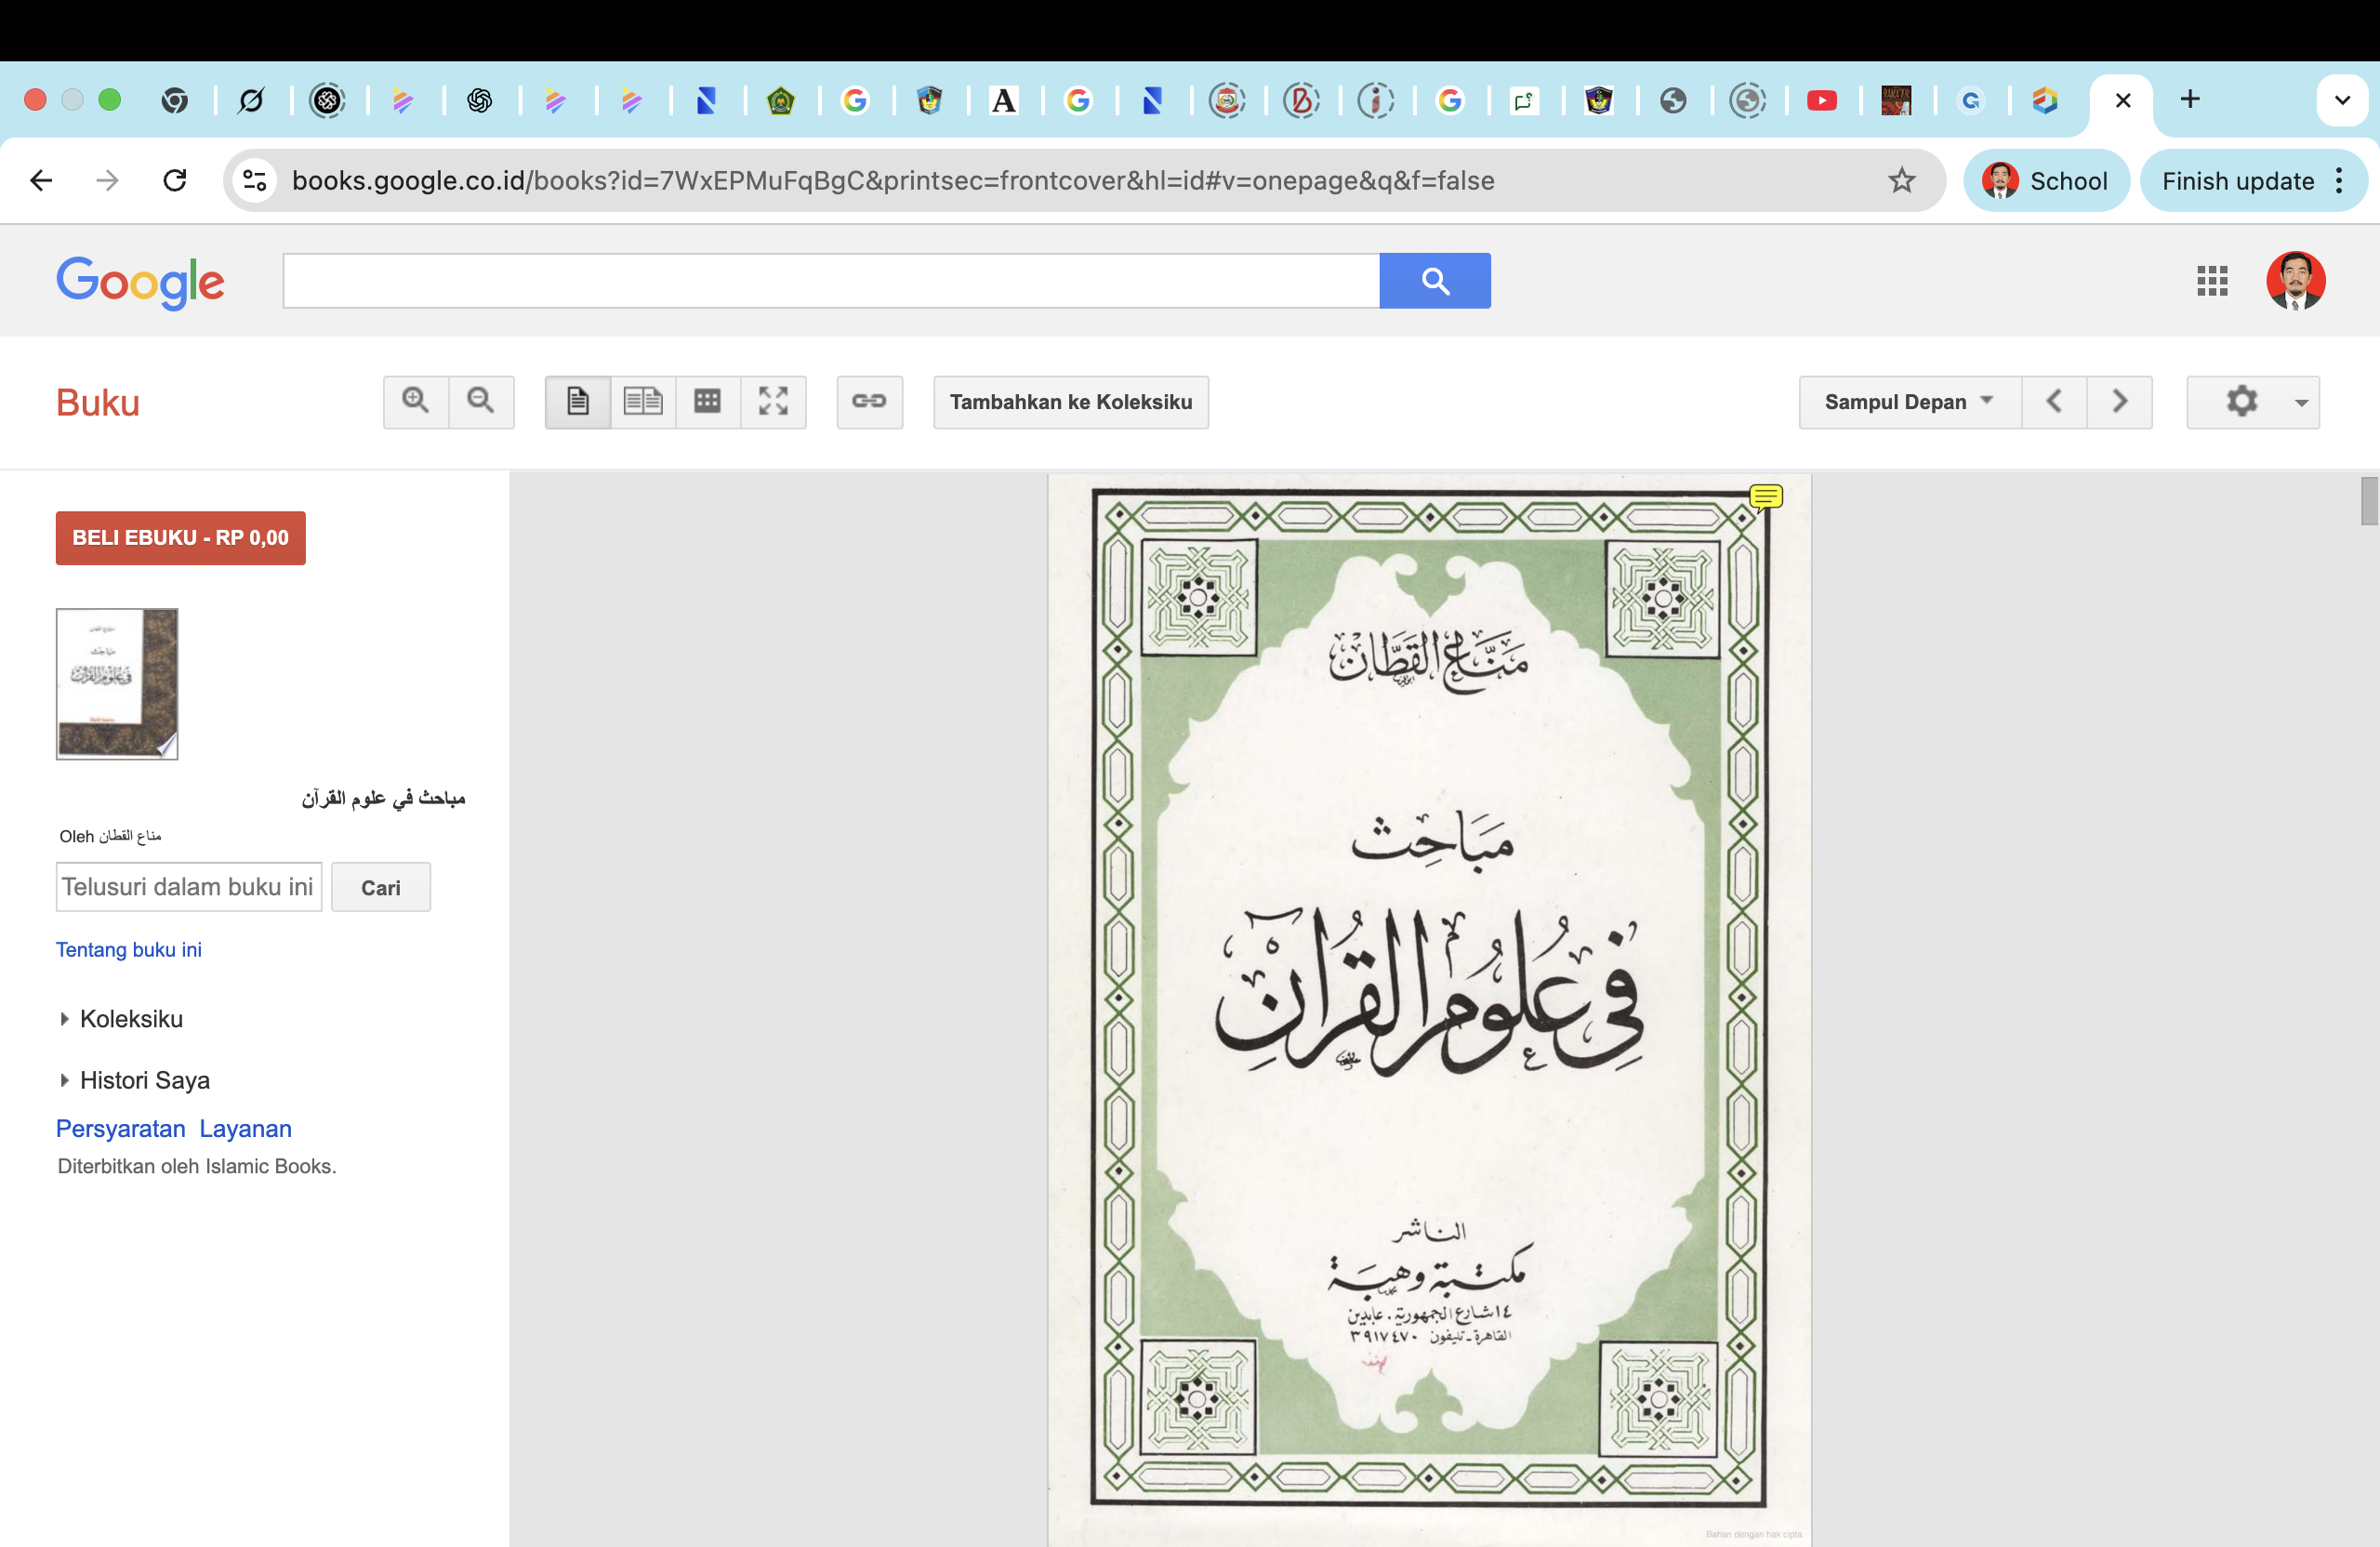Viewport: 2380px width, 1547px height.
Task: Bookmark the current page with the star
Action: click(x=1901, y=180)
